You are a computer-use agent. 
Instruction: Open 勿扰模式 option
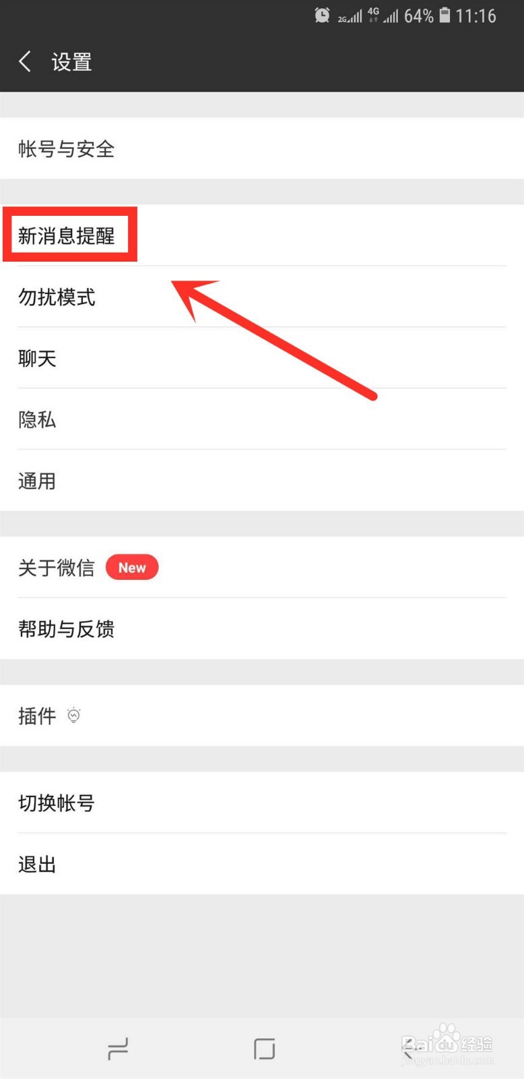(x=262, y=297)
